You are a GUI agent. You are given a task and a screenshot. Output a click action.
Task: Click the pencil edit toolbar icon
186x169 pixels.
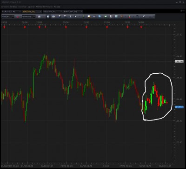point(144,16)
